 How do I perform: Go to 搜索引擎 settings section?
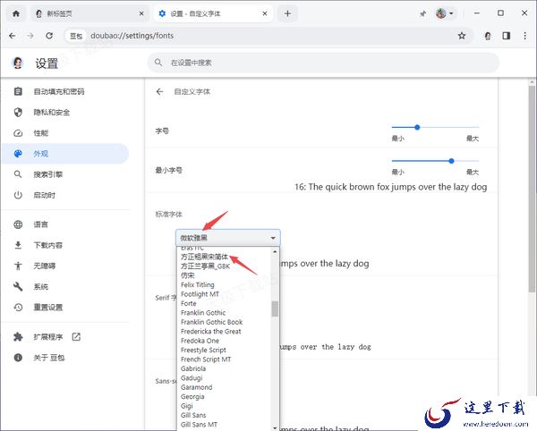click(x=48, y=174)
